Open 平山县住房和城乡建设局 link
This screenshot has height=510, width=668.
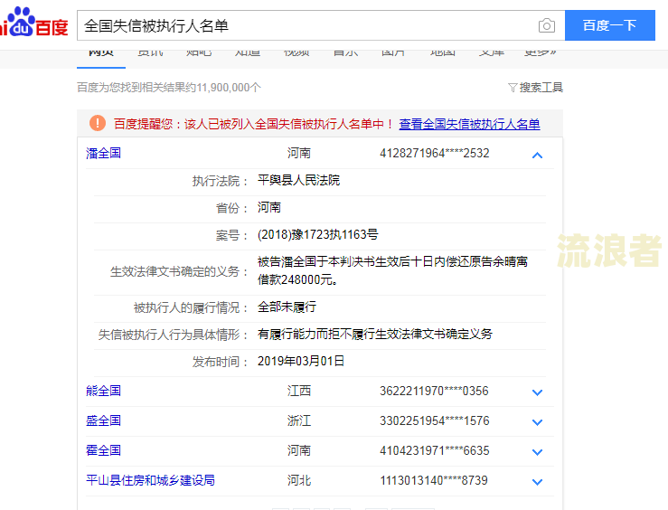150,480
